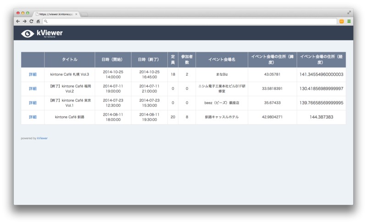Click venue name まなBiz
The width and height of the screenshot is (367, 224).
click(222, 74)
